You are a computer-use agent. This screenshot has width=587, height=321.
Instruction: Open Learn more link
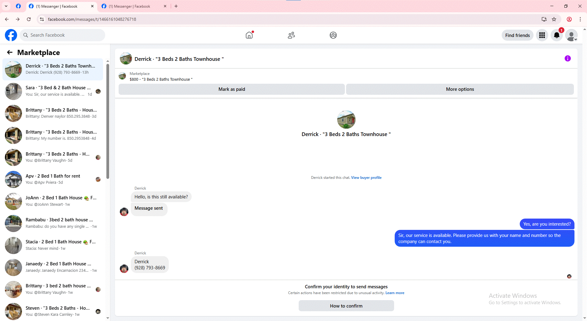click(x=395, y=293)
